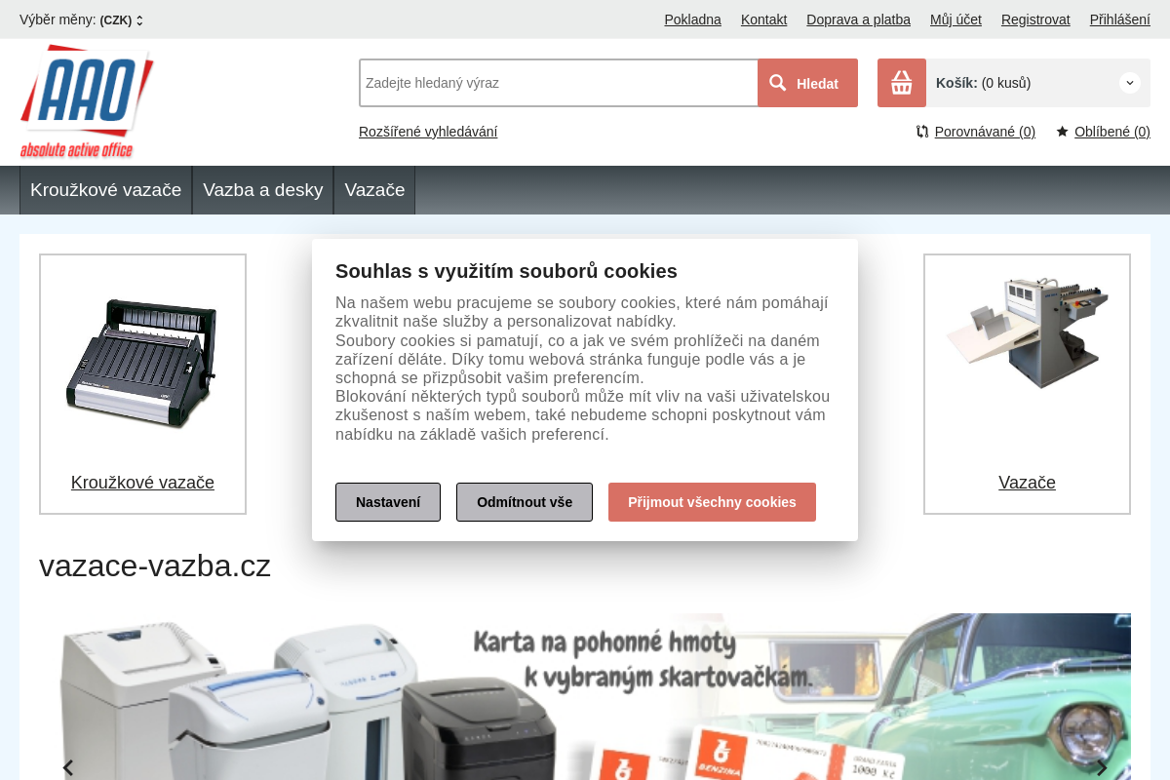Open cookie Nastavení settings
The height and width of the screenshot is (780, 1170).
click(388, 502)
